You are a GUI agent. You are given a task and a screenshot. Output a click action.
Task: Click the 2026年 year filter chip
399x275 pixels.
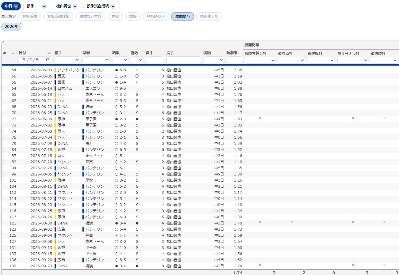11,27
